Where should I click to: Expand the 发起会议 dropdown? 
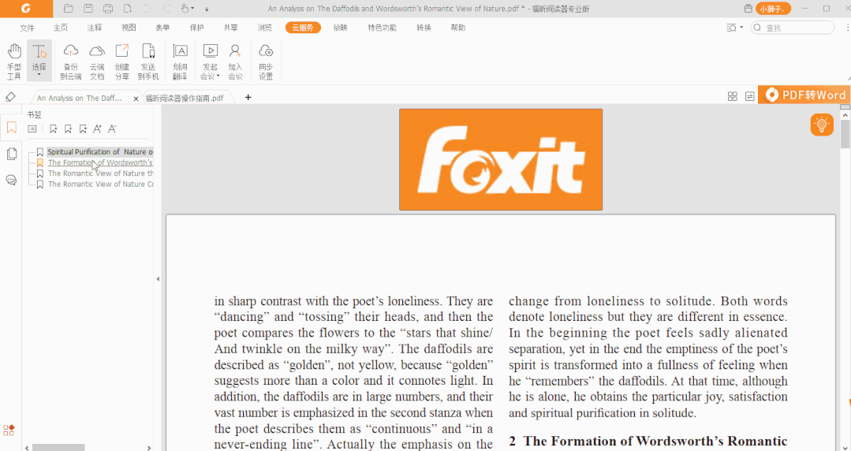[209, 76]
